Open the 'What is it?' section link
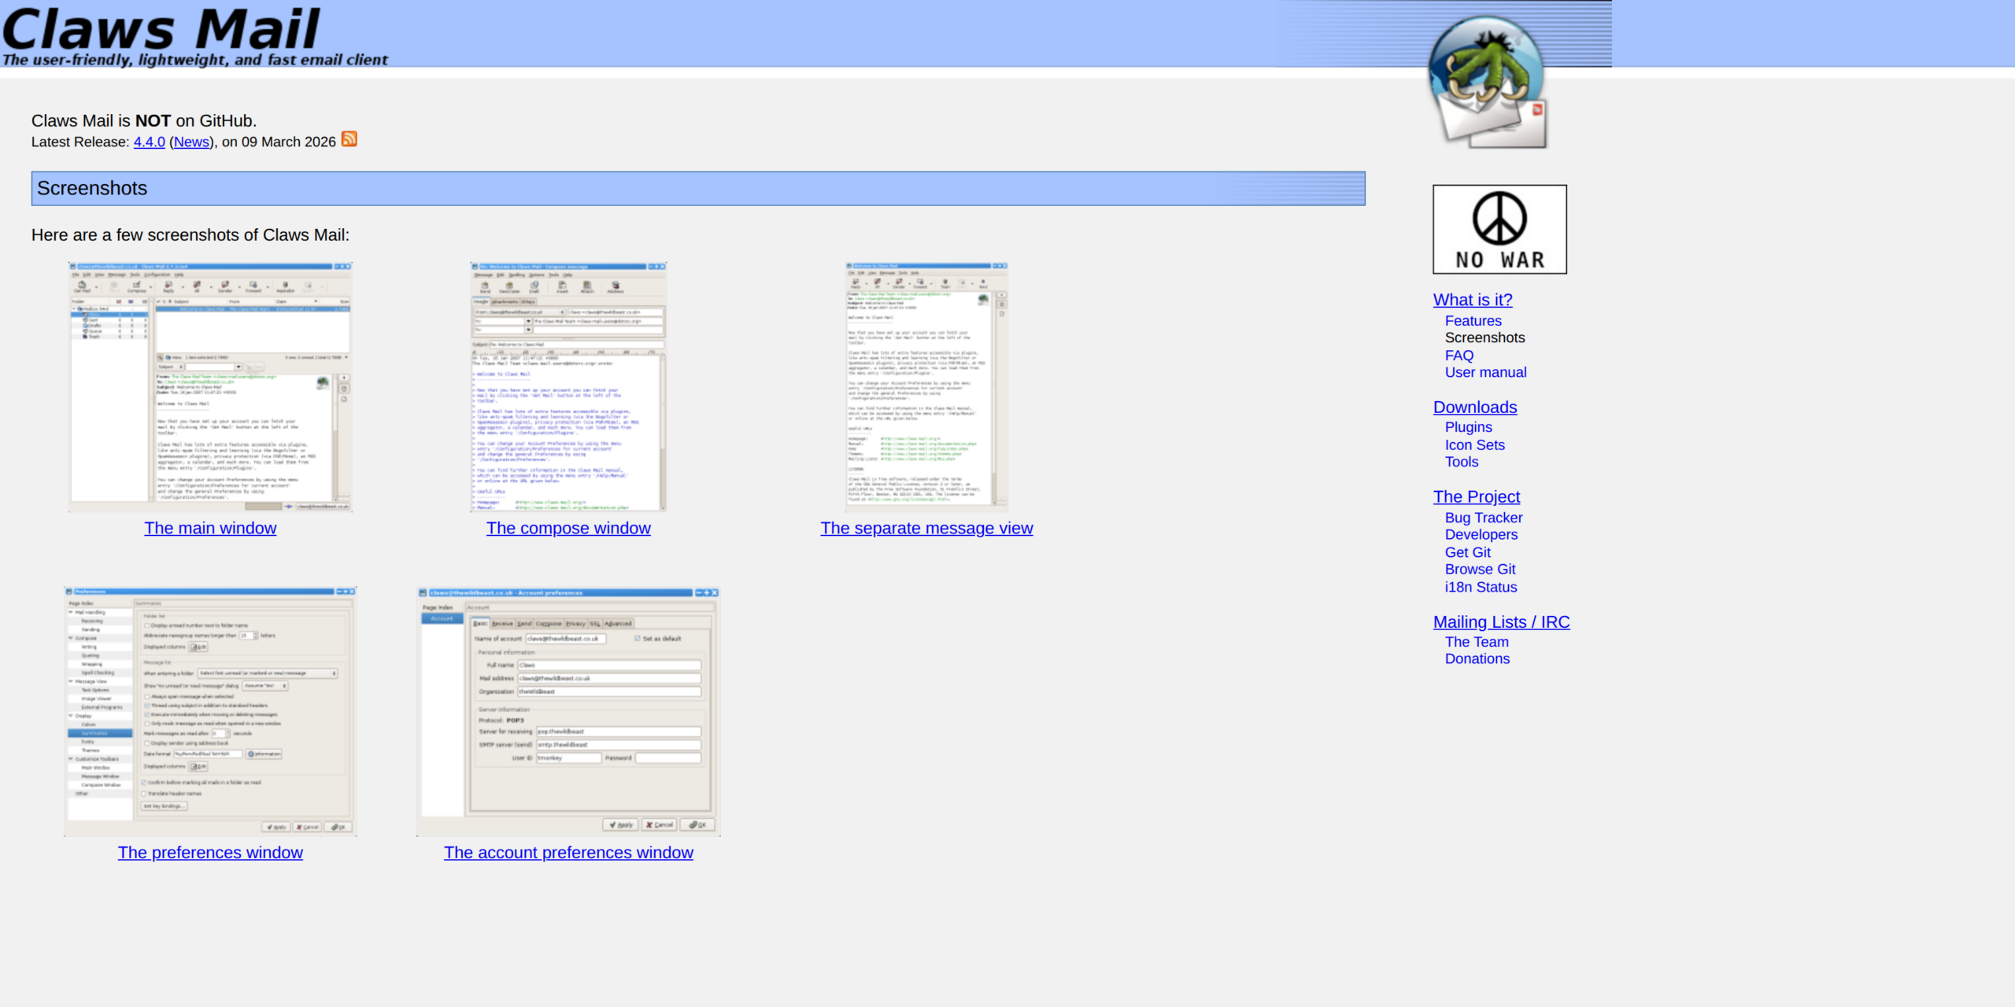Image resolution: width=2015 pixels, height=1007 pixels. (1473, 300)
